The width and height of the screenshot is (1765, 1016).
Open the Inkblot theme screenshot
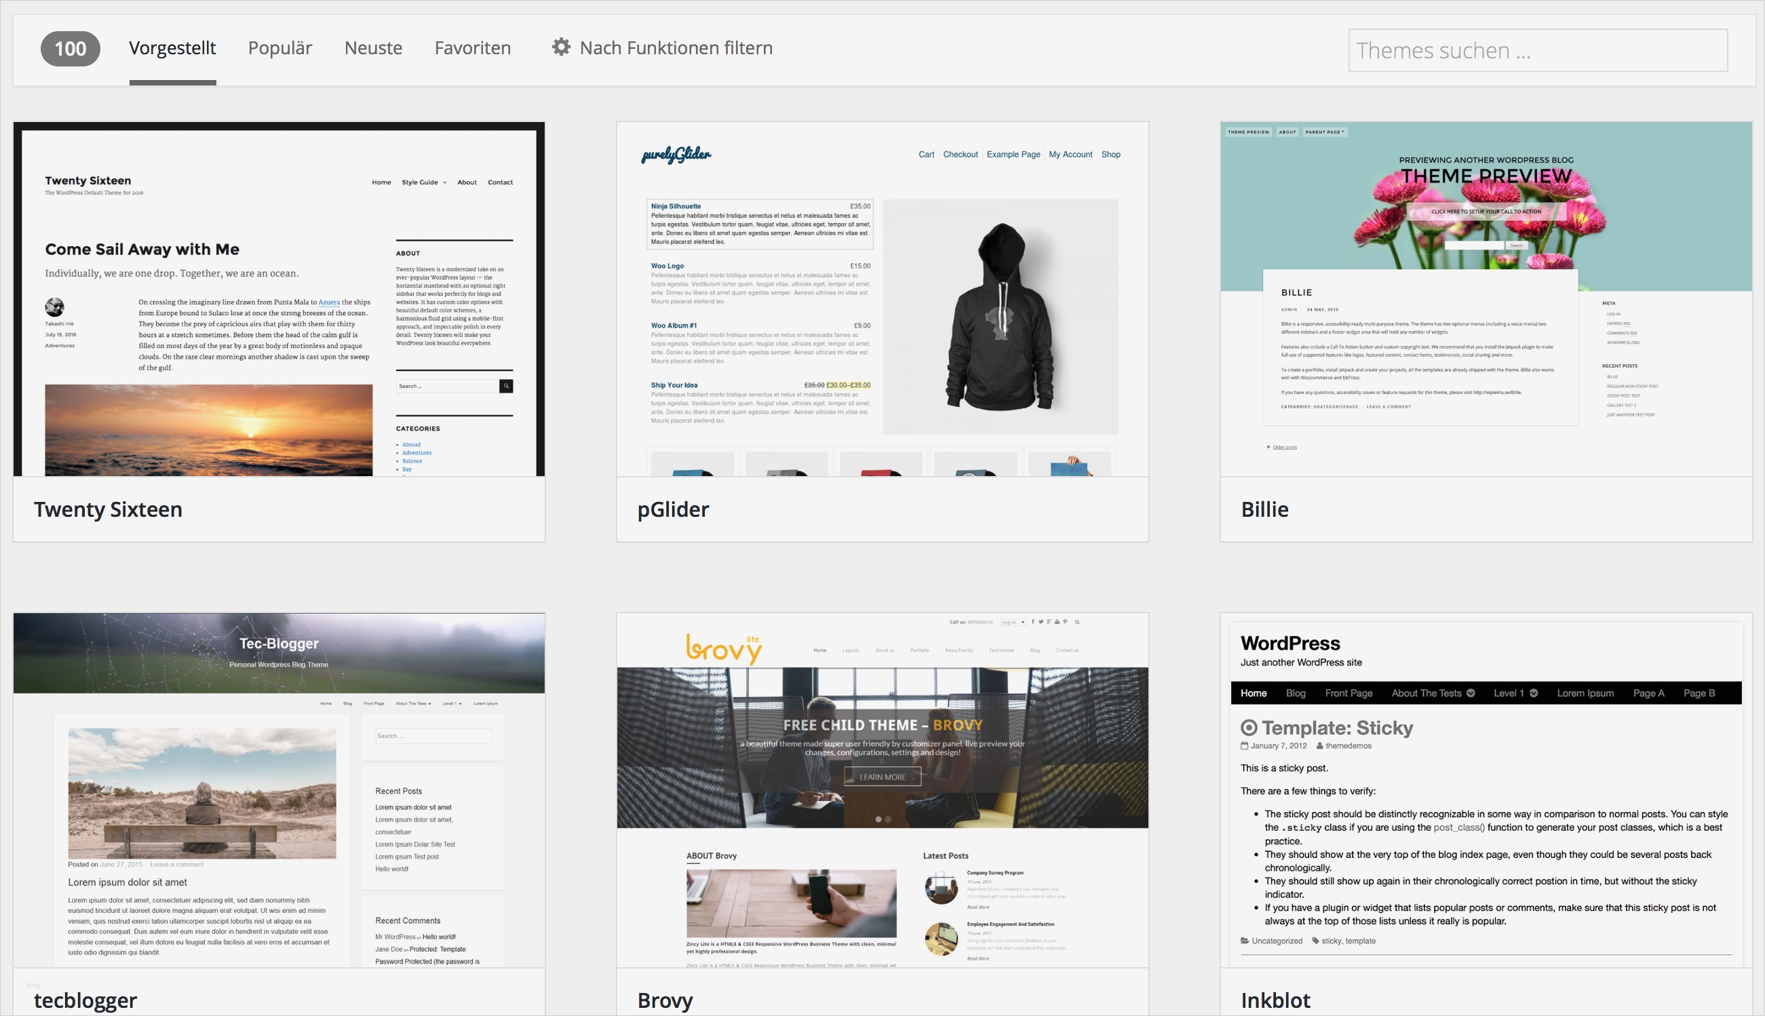[1485, 790]
